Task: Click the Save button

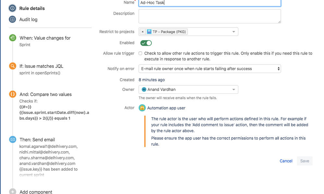Action: point(305,161)
